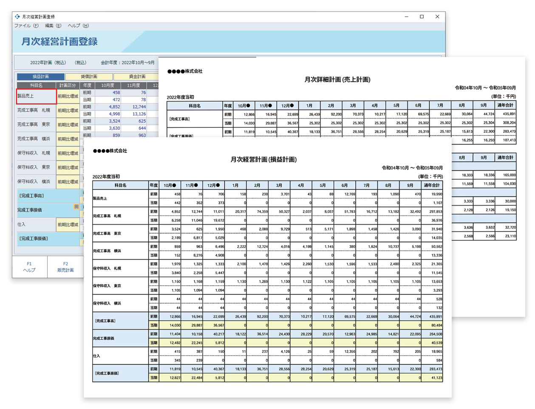Click the 11月度 cell showing 644
This screenshot has width=535, height=409.
(134, 128)
